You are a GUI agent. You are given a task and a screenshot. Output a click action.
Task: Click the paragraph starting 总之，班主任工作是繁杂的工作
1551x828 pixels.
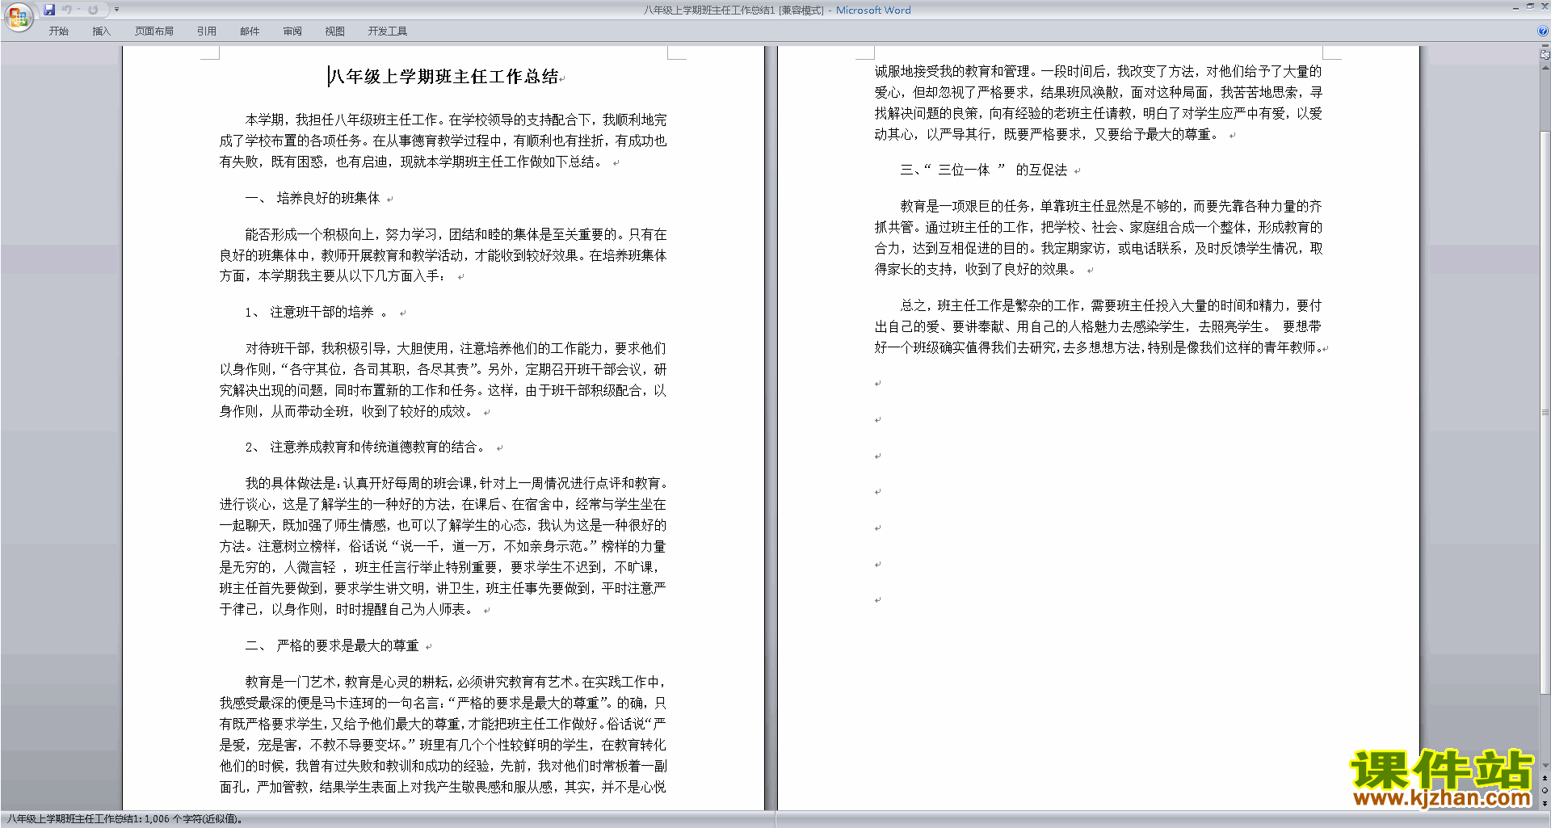click(x=1099, y=326)
